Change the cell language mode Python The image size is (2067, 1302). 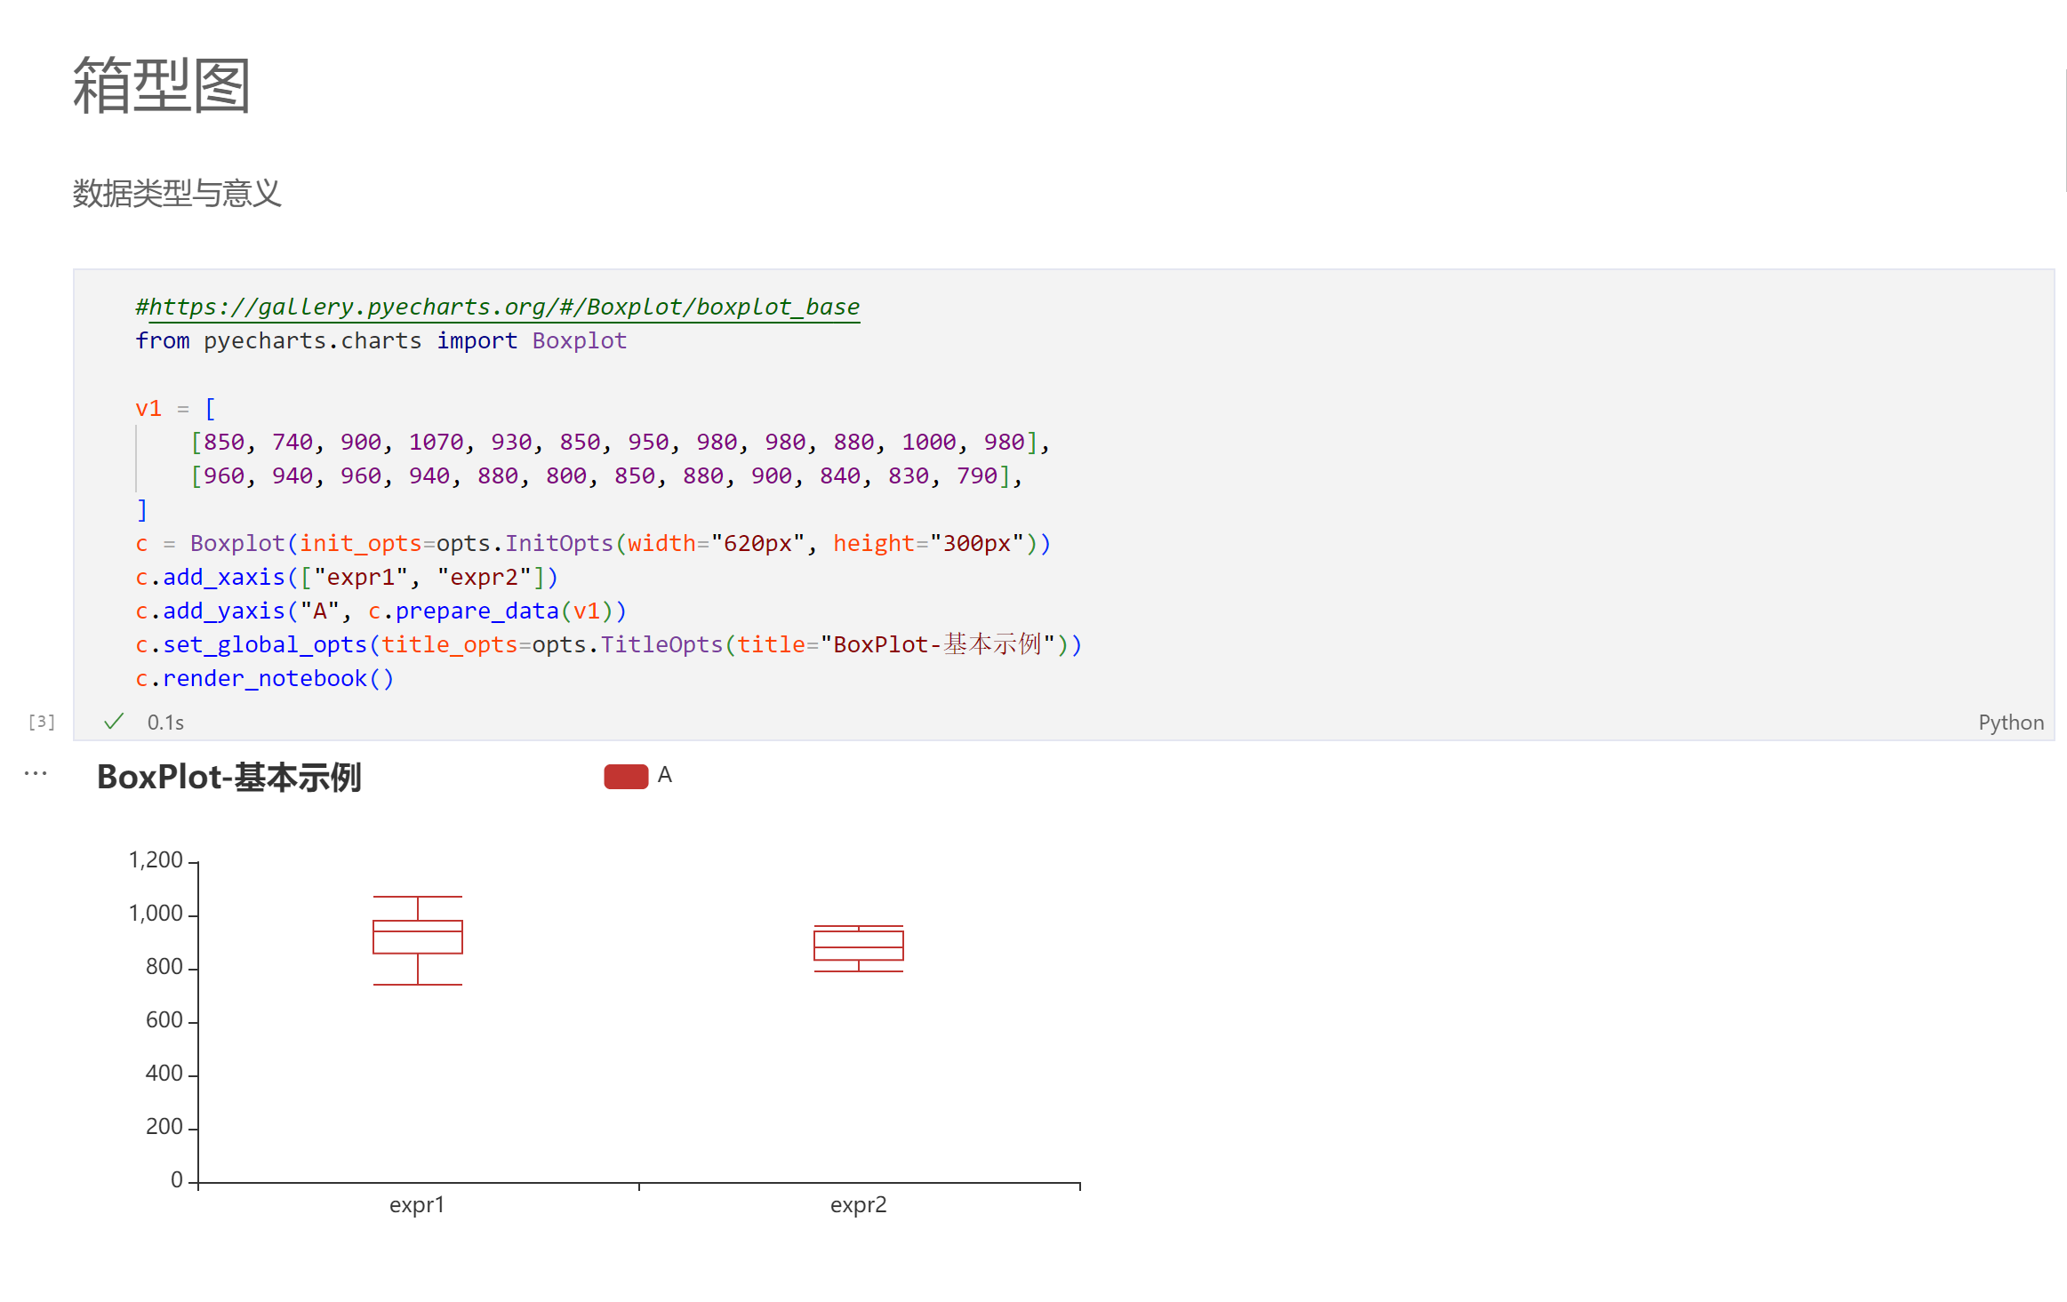tap(2010, 723)
